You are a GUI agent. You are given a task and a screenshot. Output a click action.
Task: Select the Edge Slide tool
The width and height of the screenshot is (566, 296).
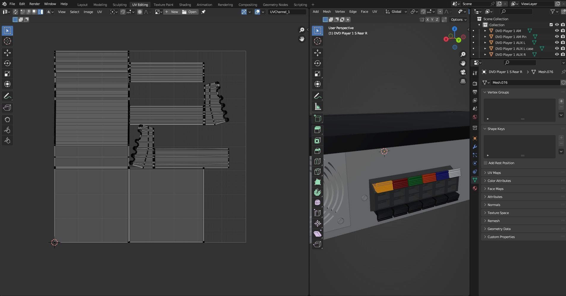(x=318, y=213)
